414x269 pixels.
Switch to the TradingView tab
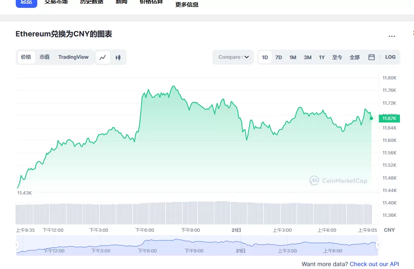(x=73, y=57)
